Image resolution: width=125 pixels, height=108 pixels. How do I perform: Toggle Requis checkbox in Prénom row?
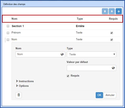click(112, 33)
